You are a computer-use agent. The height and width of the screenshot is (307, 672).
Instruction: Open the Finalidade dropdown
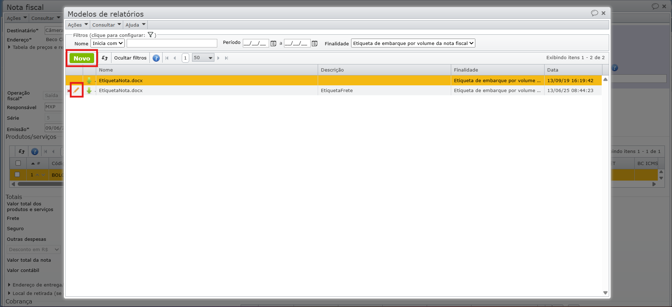pos(413,43)
